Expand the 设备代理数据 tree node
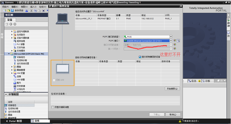Viewport: 231px width, 124px height. coord(12,38)
